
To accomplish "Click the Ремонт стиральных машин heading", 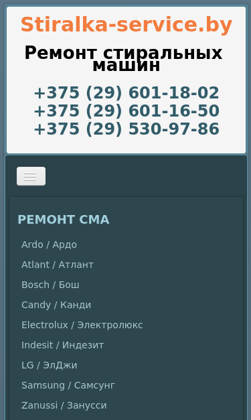I will tap(124, 59).
